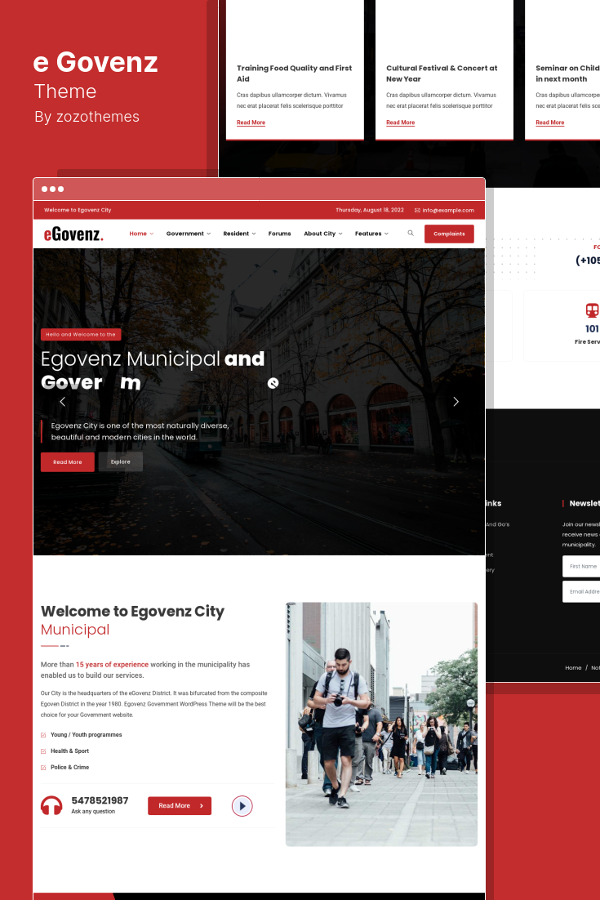The image size is (600, 900).
Task: Click the date Thursday, August 18, 2022
Action: (x=370, y=210)
